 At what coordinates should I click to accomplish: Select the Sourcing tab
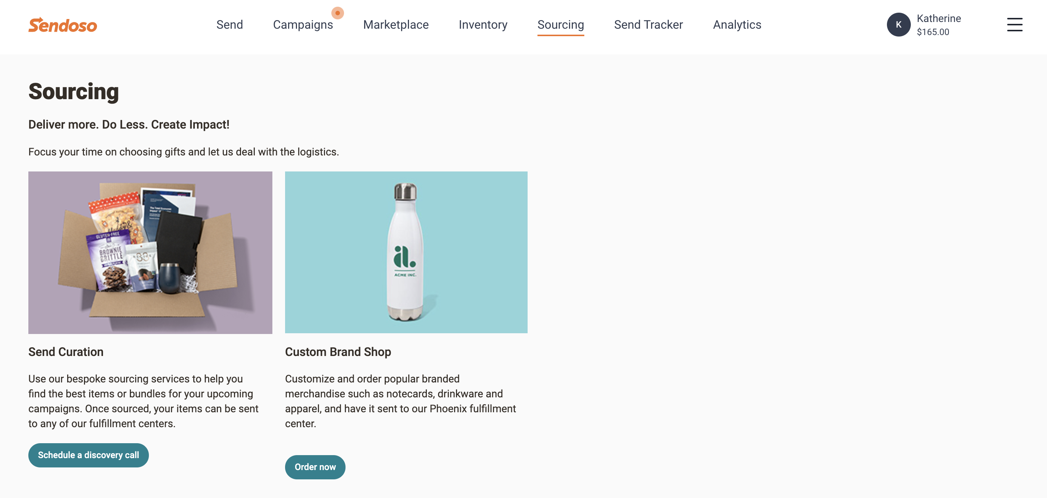click(x=560, y=25)
